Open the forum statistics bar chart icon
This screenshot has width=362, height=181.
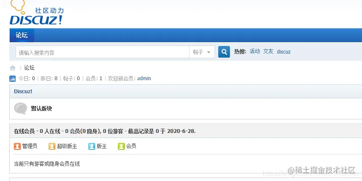pyautogui.click(x=12, y=79)
